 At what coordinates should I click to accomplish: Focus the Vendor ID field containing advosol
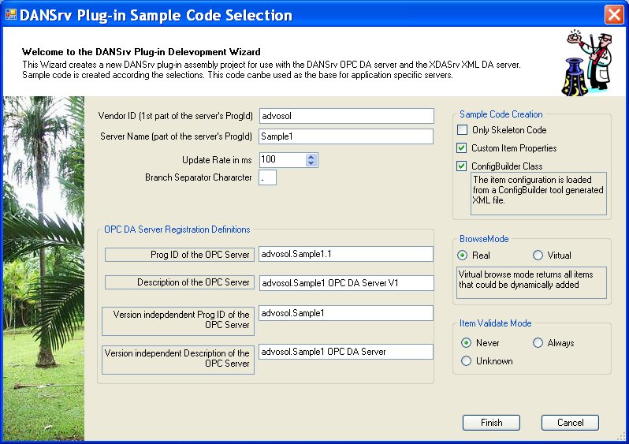click(x=347, y=116)
